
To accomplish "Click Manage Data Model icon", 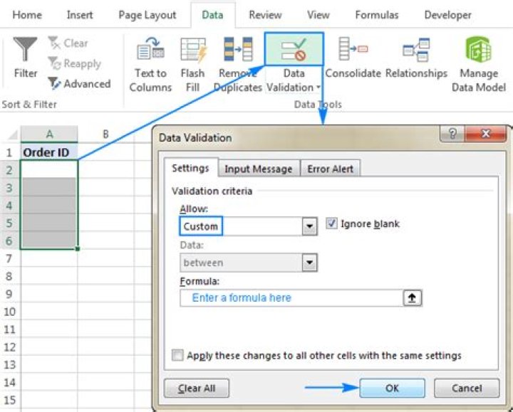I will (479, 49).
